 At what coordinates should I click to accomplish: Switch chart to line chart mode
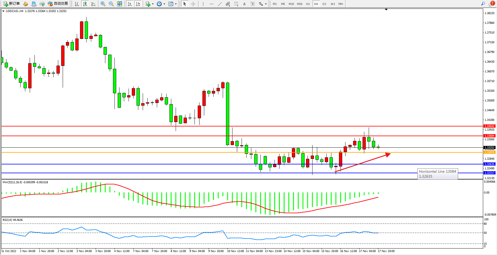click(x=93, y=4)
